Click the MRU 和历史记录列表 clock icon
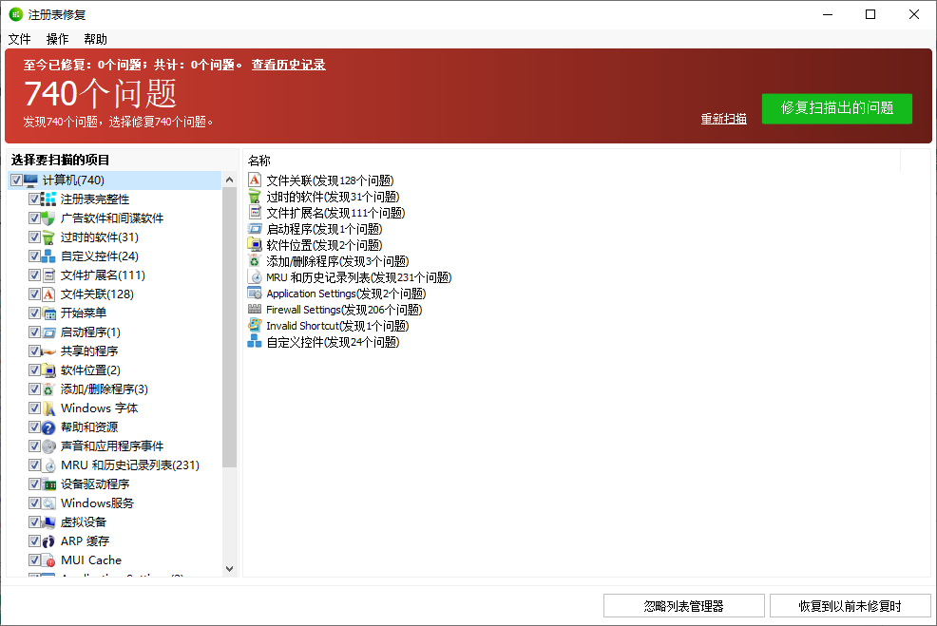This screenshot has width=937, height=626. [x=253, y=276]
